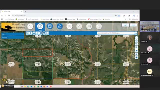Viewport: 160px width, 90px height.
Task: Open the Account Login bookmark
Action: (x=57, y=19)
